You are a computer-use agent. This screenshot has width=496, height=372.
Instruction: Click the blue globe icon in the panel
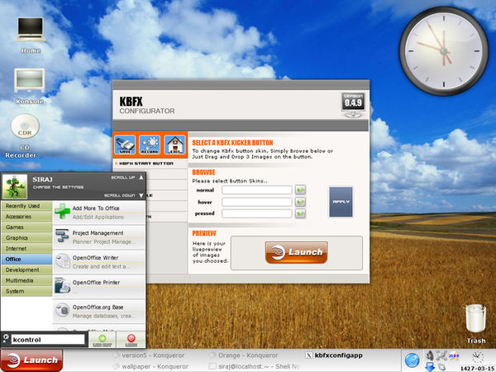[413, 360]
